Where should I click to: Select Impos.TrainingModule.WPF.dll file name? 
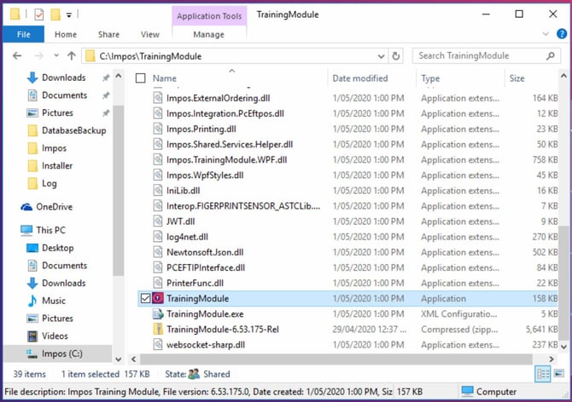[226, 160]
